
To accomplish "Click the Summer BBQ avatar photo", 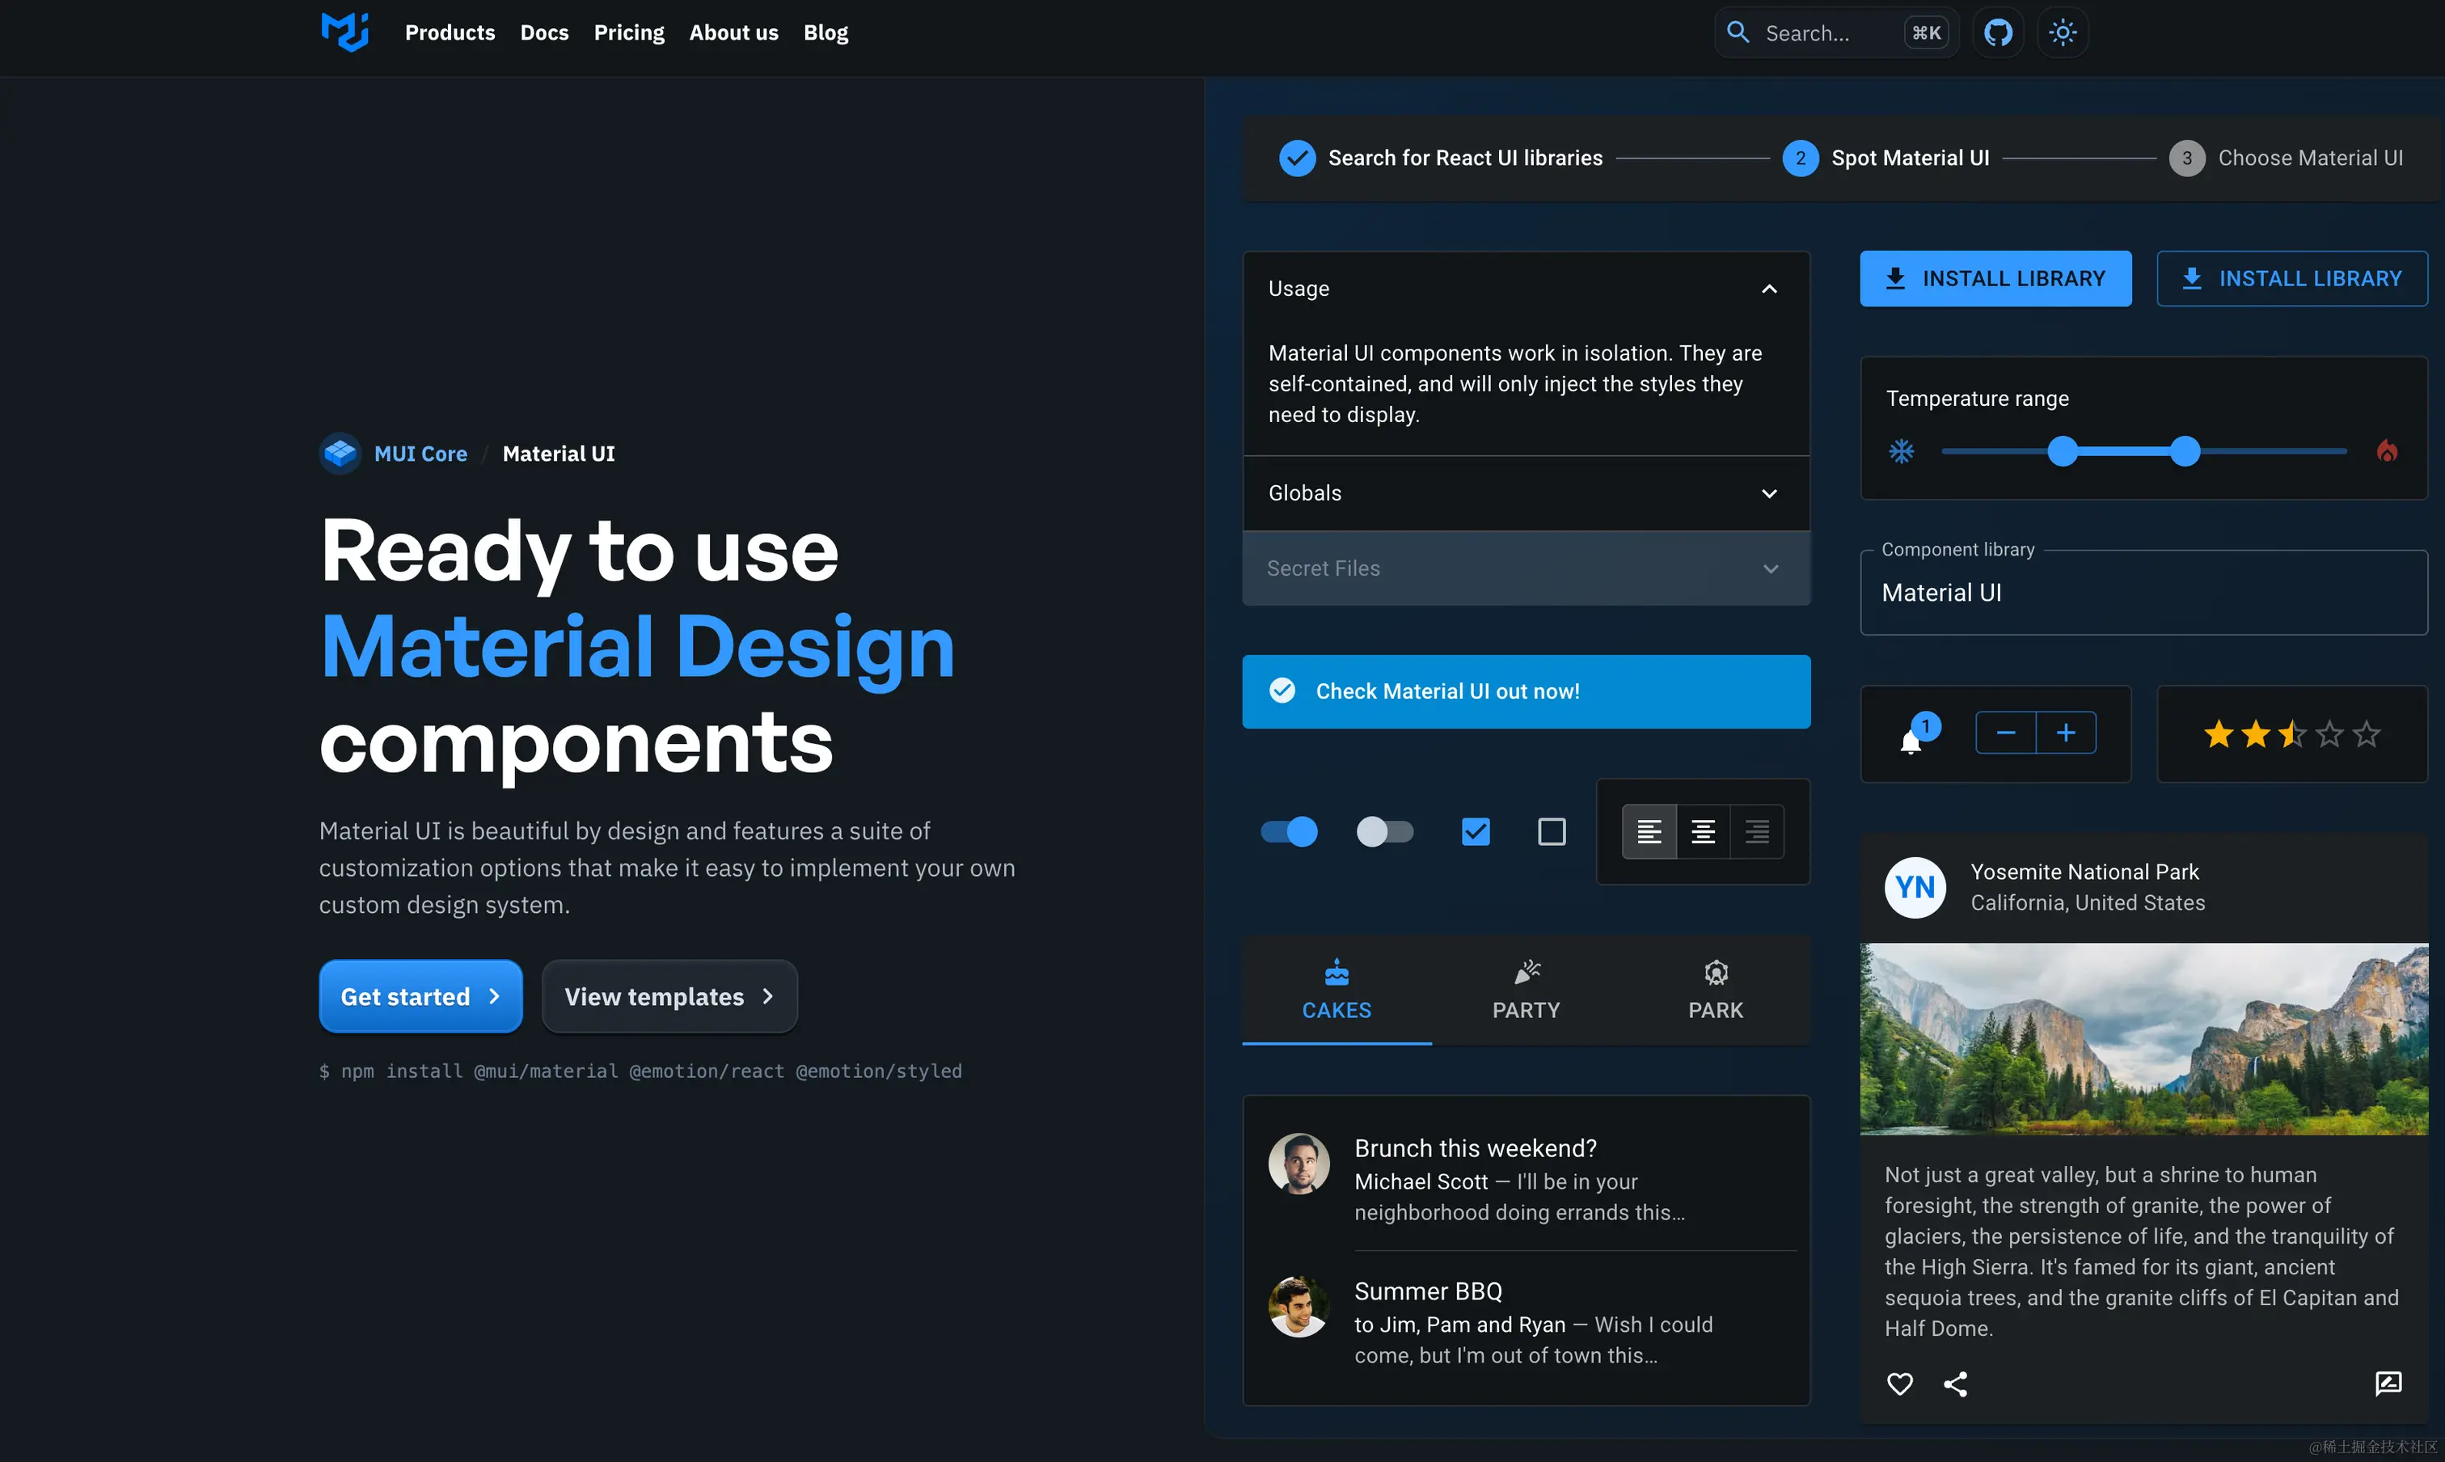I will [1299, 1307].
